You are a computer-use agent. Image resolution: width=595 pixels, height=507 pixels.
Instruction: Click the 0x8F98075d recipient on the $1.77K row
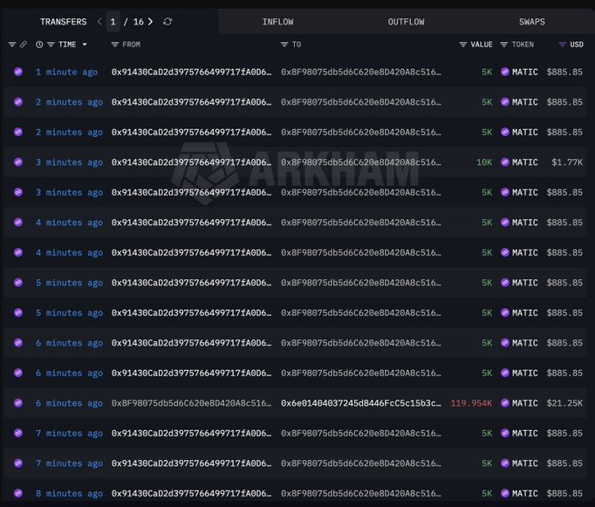click(361, 162)
